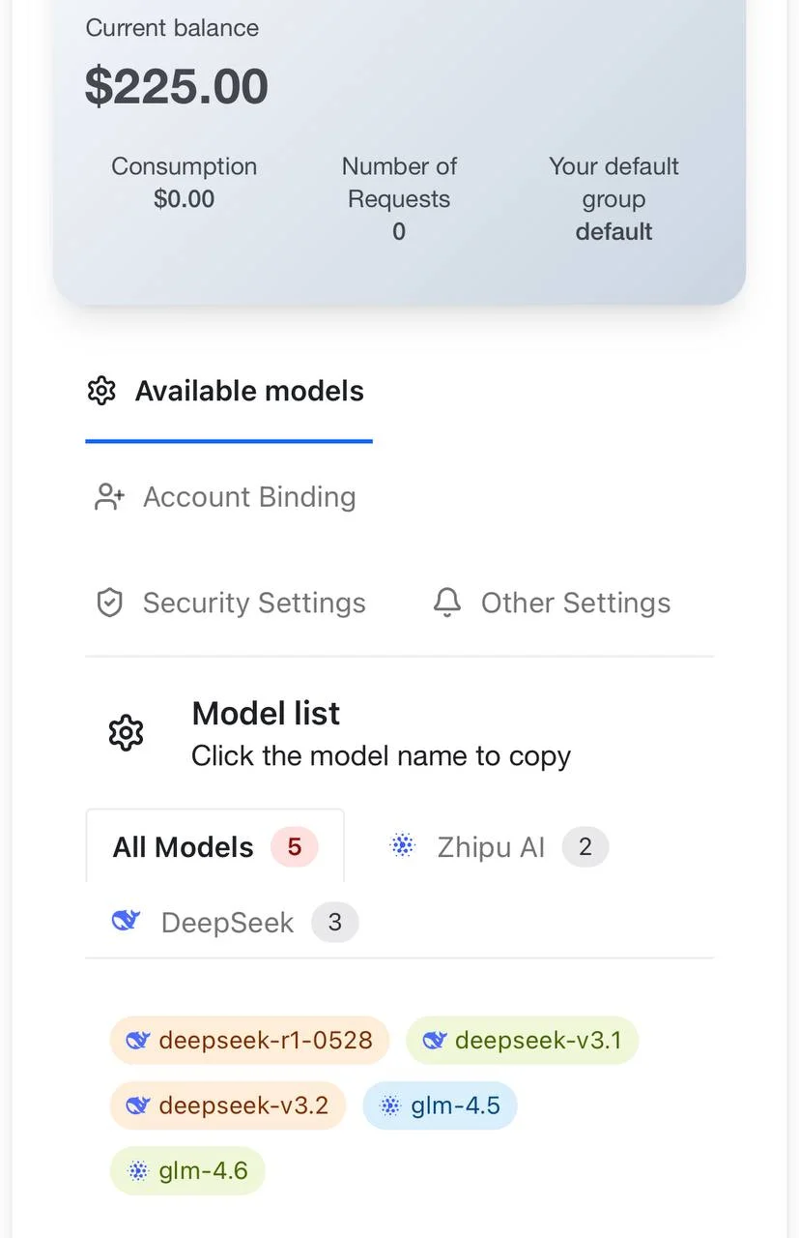This screenshot has height=1238, width=799.
Task: Filter models by Zhipu AI
Action: [x=491, y=847]
